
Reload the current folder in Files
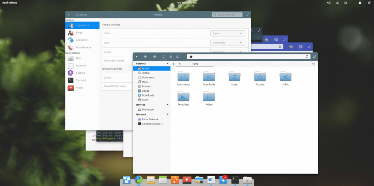tap(307, 57)
